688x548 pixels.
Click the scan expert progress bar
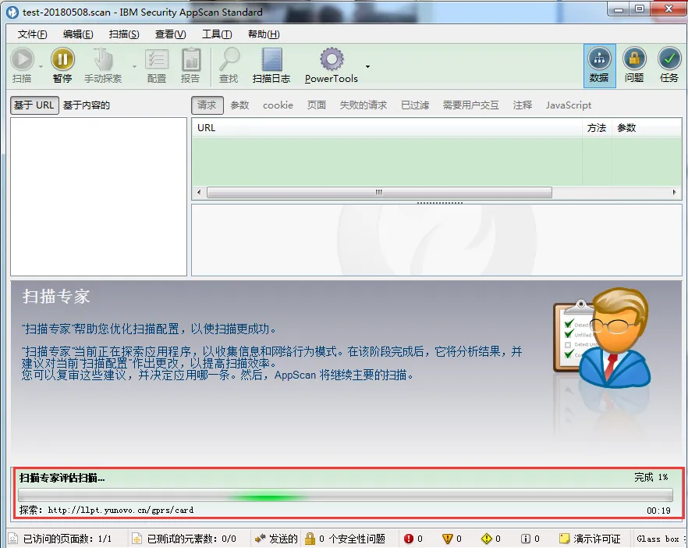[x=346, y=495]
